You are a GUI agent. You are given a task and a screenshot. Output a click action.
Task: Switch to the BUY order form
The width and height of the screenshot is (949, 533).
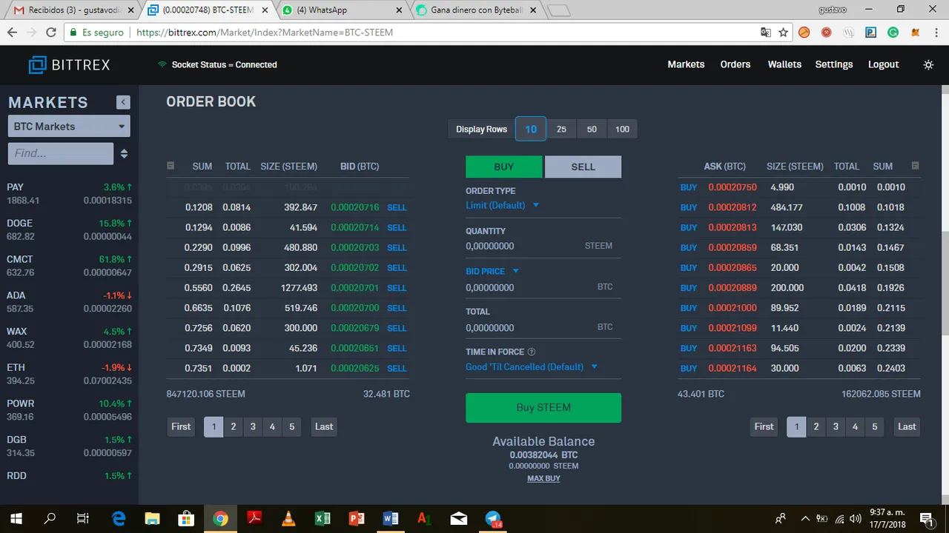coord(504,167)
